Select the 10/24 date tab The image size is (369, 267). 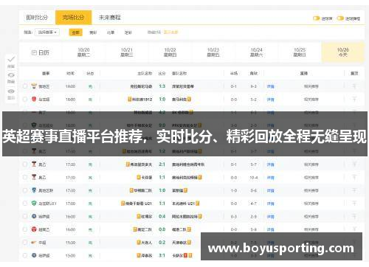[x=256, y=52]
